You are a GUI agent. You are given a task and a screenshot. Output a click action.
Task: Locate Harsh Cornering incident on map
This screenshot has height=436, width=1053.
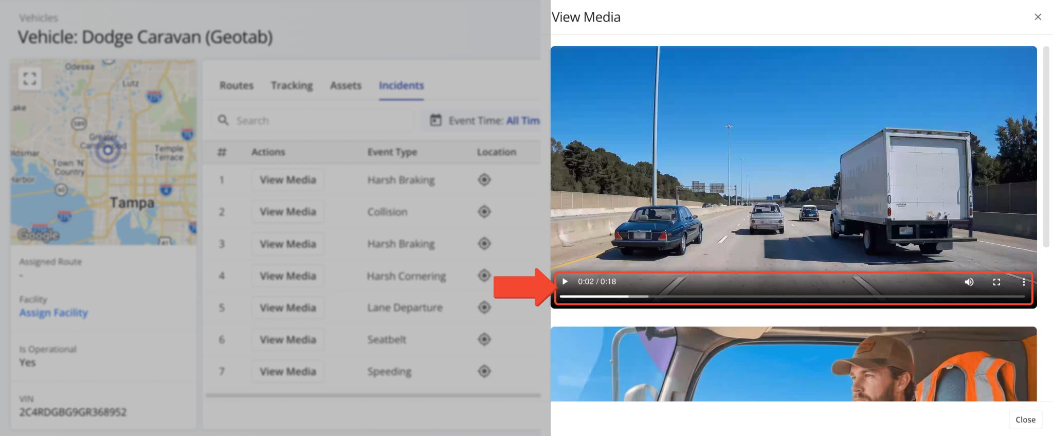click(484, 276)
